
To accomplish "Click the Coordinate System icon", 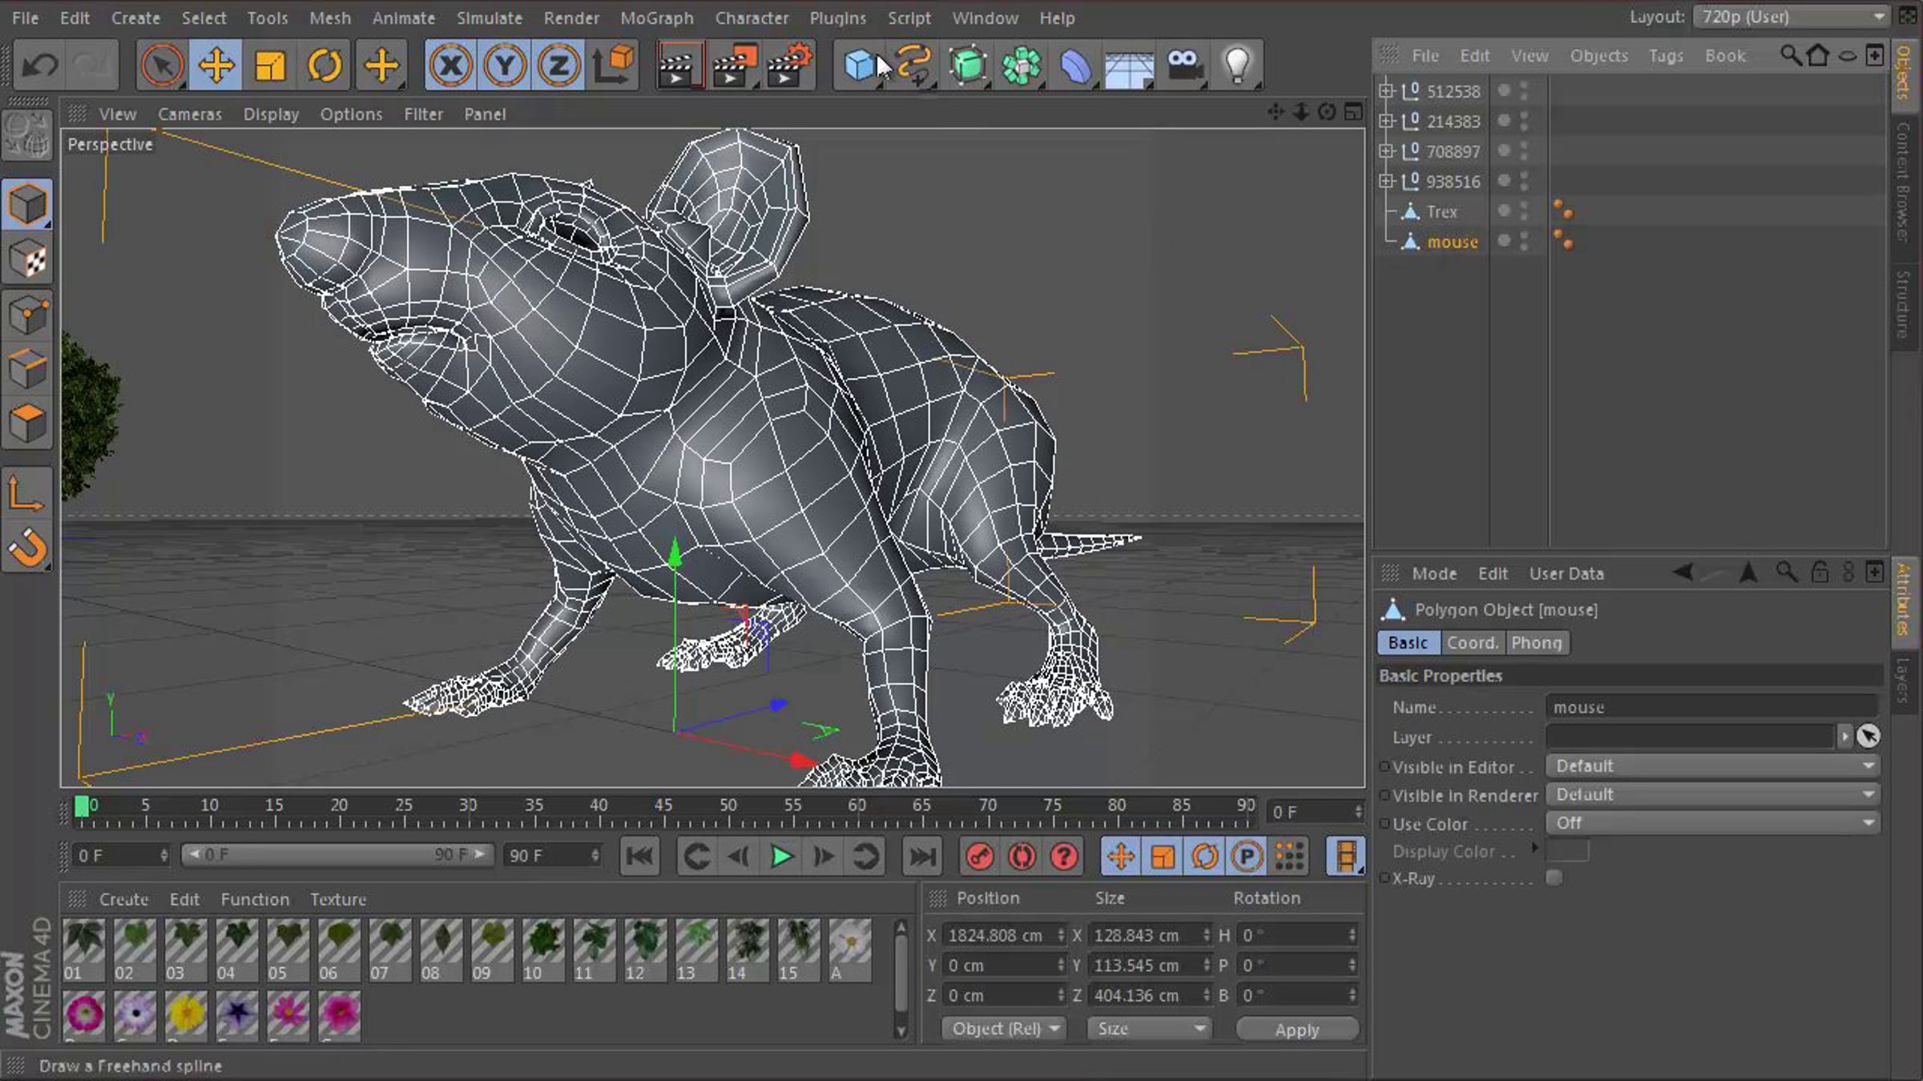I will click(614, 65).
